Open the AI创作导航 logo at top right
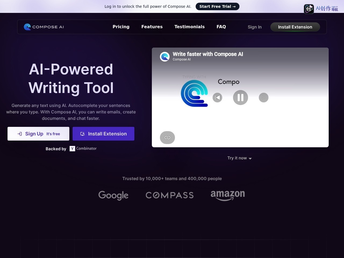The image size is (344, 258). tap(321, 9)
